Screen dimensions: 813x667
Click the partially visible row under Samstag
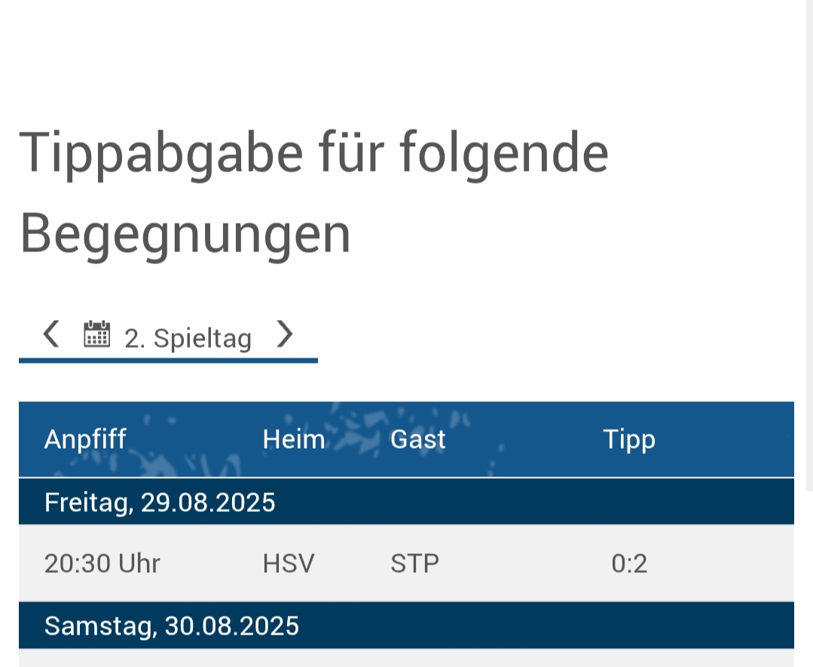[x=406, y=658]
